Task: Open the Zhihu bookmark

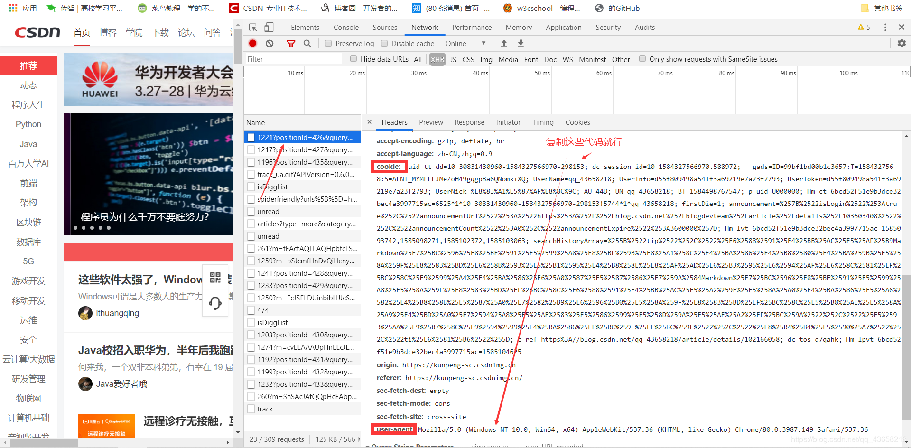Action: point(451,8)
